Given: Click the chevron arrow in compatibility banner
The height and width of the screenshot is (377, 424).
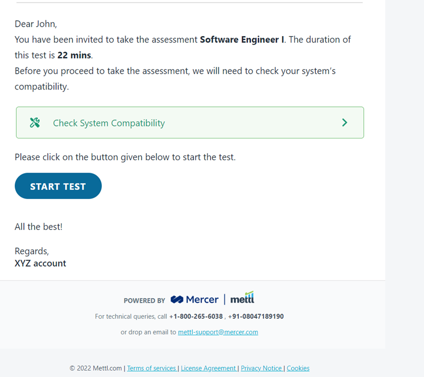Looking at the screenshot, I should point(344,123).
